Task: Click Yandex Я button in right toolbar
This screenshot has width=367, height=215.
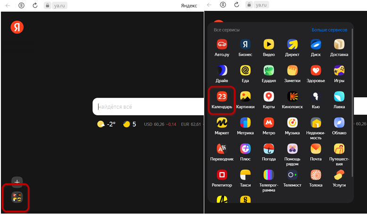Action: 223,5
